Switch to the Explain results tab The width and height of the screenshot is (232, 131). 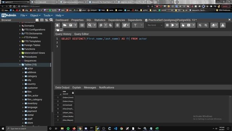(76, 88)
